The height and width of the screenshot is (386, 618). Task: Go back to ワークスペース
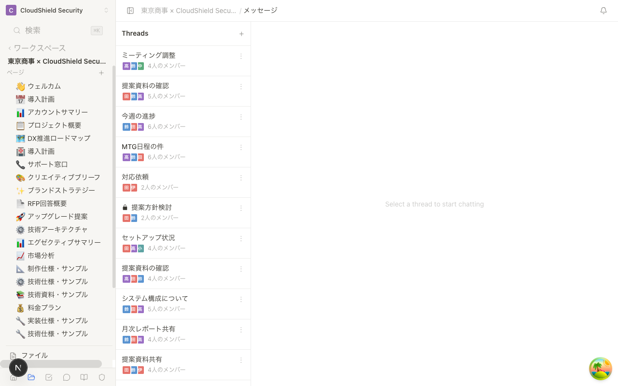[x=37, y=48]
